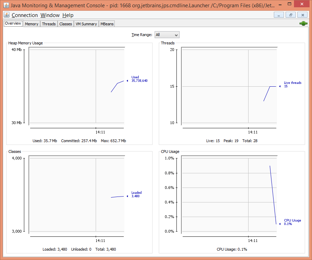Click the CPU Usage 0.1% marker label
The height and width of the screenshot is (260, 312).
pyautogui.click(x=292, y=222)
